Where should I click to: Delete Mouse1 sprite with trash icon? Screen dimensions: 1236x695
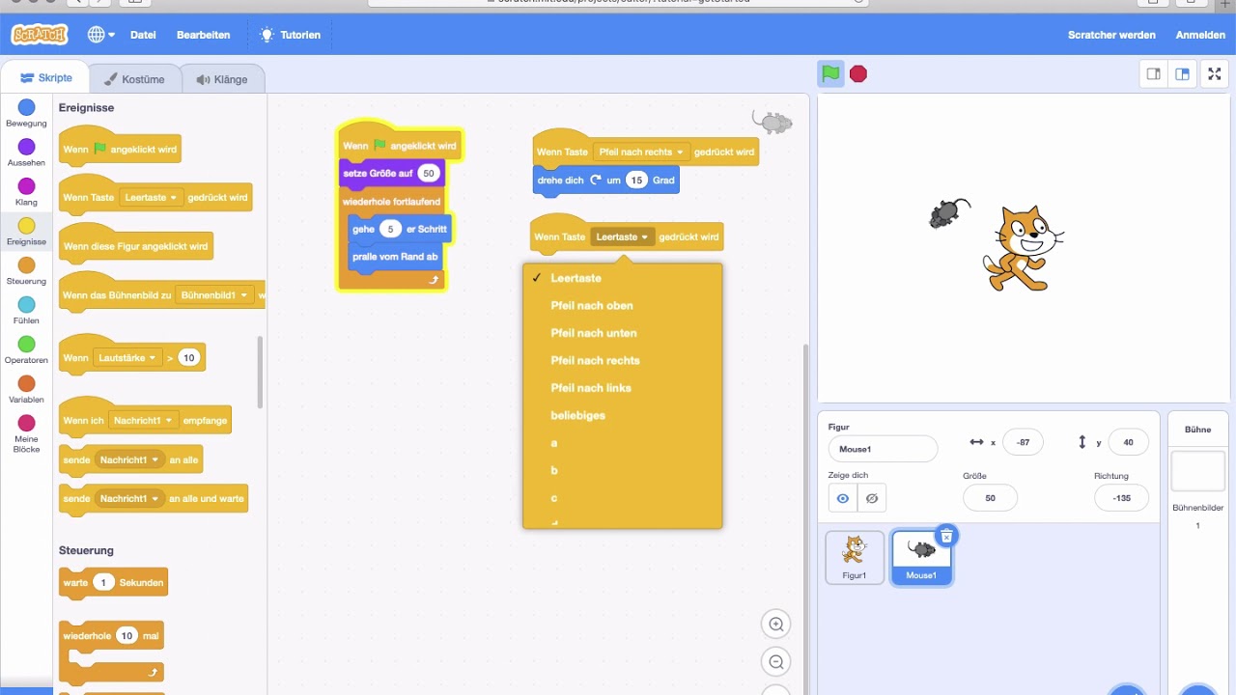pyautogui.click(x=946, y=536)
